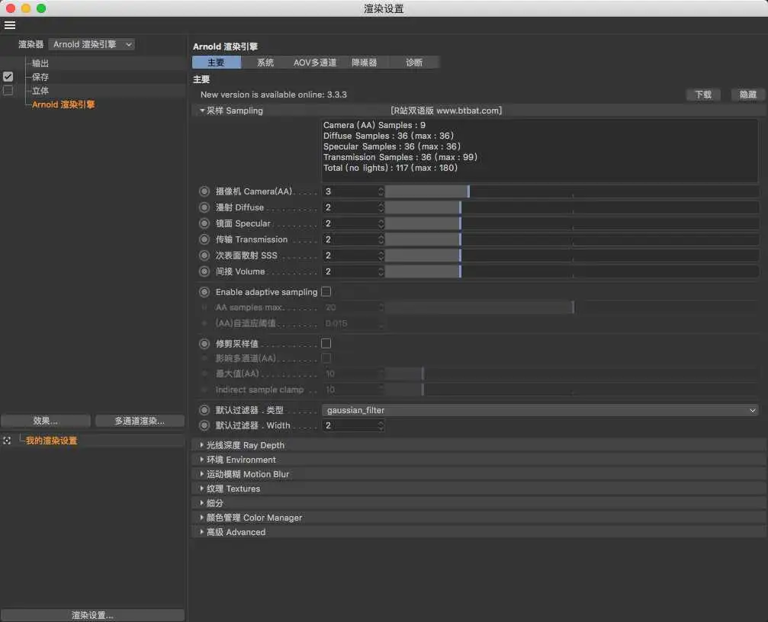Collapse the 采样 Sampling section
The image size is (768, 622).
pyautogui.click(x=202, y=111)
